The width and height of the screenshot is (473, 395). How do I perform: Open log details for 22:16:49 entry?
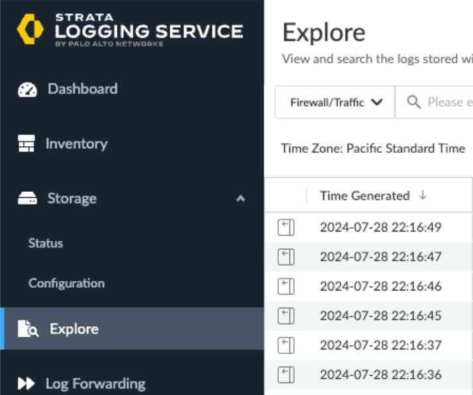click(286, 228)
